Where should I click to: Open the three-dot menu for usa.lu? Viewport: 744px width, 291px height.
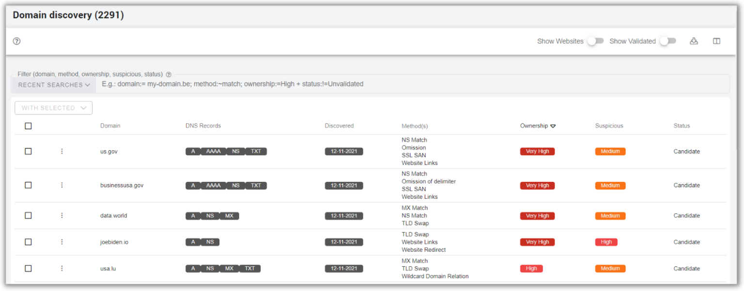62,268
